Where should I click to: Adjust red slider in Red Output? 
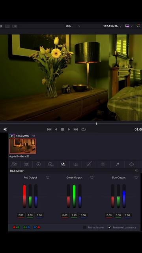coord(24,196)
